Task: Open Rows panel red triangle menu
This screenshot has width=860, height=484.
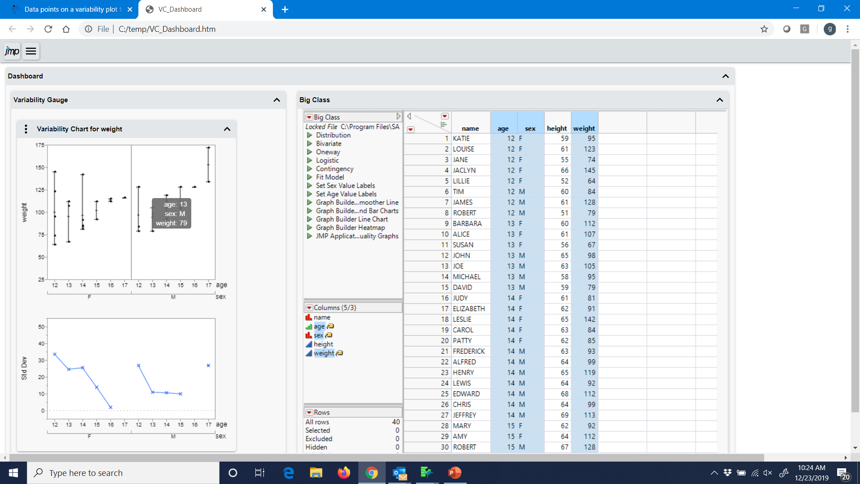Action: coord(309,413)
